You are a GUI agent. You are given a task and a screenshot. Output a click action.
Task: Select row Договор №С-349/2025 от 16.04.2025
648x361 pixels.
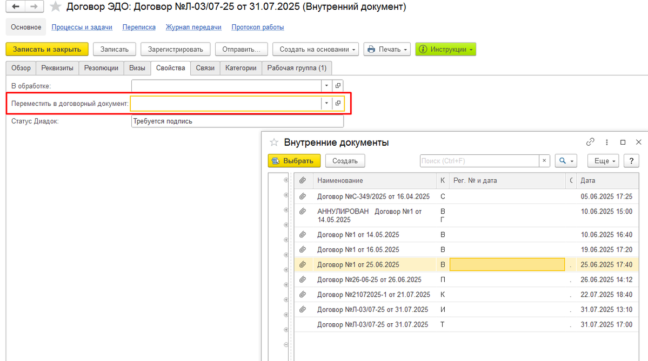(466, 196)
